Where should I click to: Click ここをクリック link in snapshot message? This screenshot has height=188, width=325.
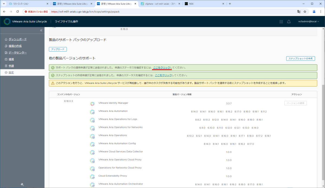click(163, 75)
